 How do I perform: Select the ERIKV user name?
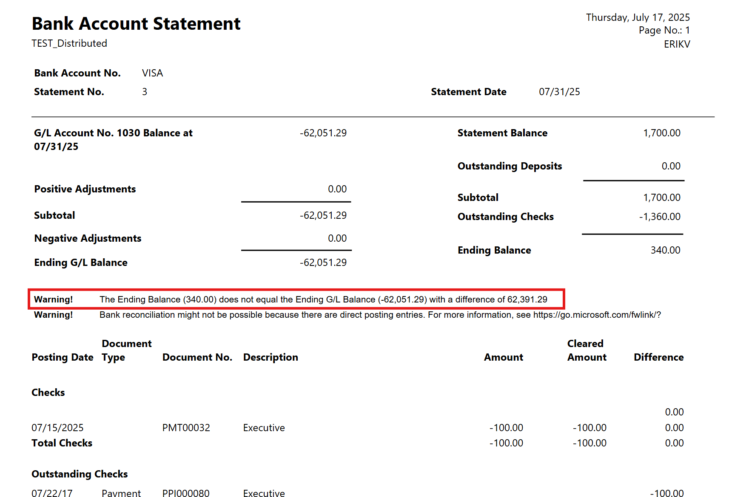[x=677, y=44]
